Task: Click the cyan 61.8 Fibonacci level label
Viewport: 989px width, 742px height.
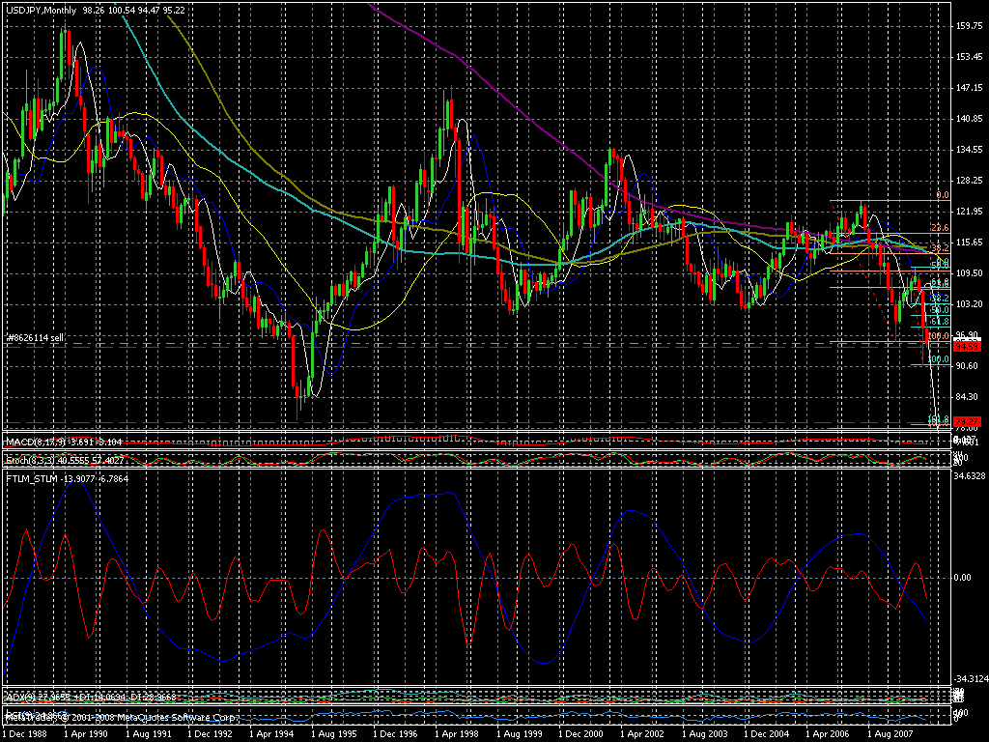Action: coord(940,322)
